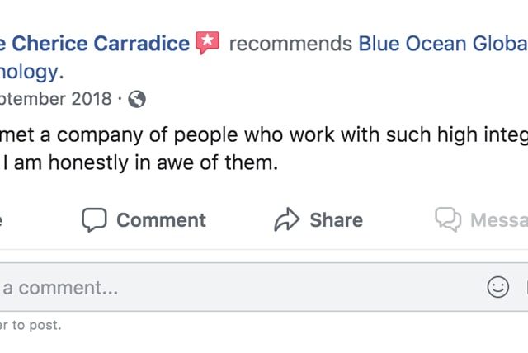Click the Message chat bubbles icon
The image size is (528, 353).
point(448,219)
